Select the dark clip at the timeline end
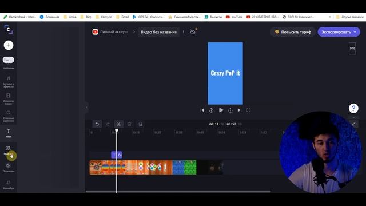366x206 pixels. 210,167
